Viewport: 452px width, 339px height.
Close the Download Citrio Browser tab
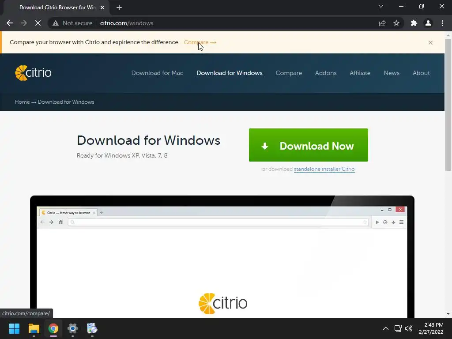tap(102, 8)
